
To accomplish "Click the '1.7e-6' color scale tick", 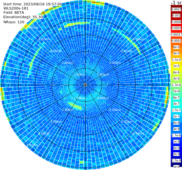I will 176,85.
